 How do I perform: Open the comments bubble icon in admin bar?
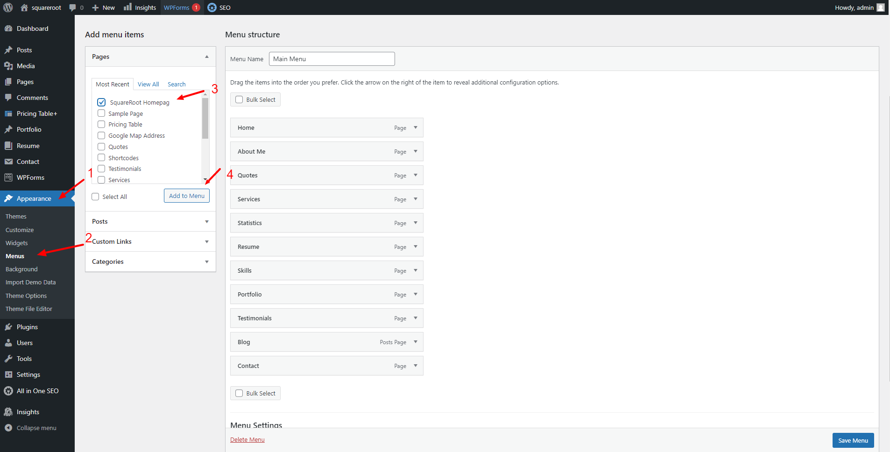[x=72, y=7]
